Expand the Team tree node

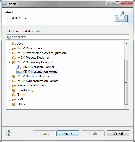(10, 95)
